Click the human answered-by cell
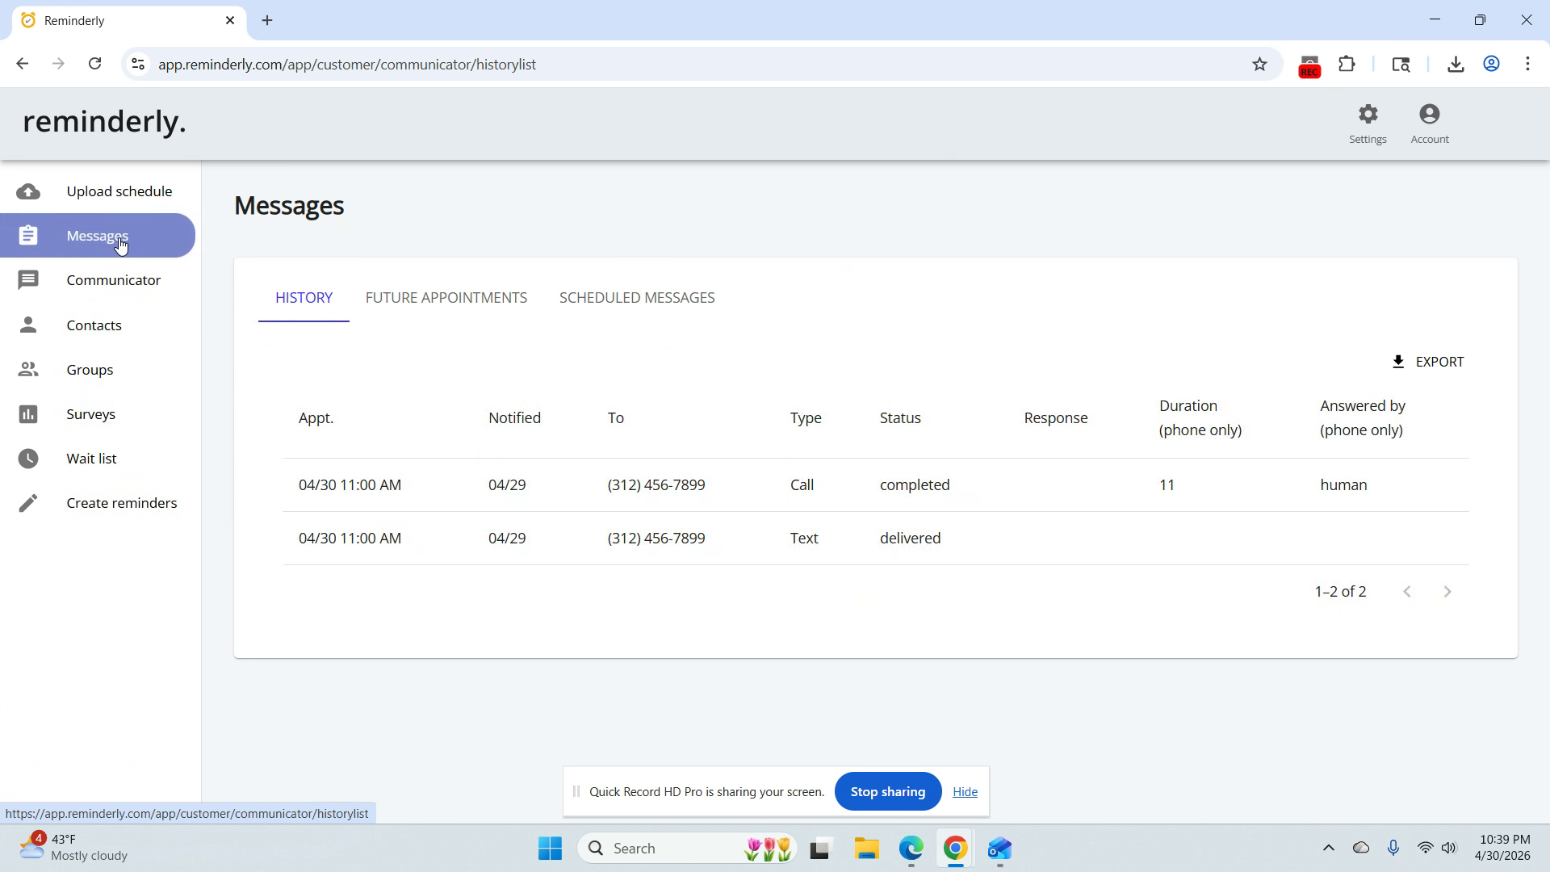This screenshot has width=1550, height=872. [1343, 485]
